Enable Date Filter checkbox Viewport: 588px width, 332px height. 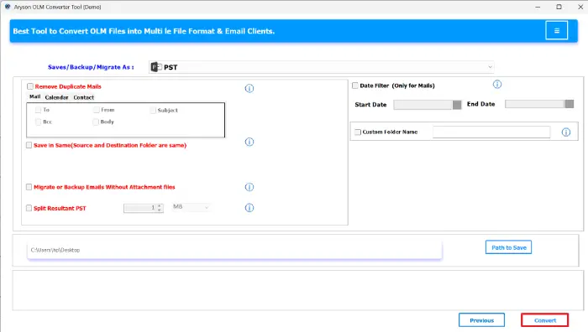[354, 86]
